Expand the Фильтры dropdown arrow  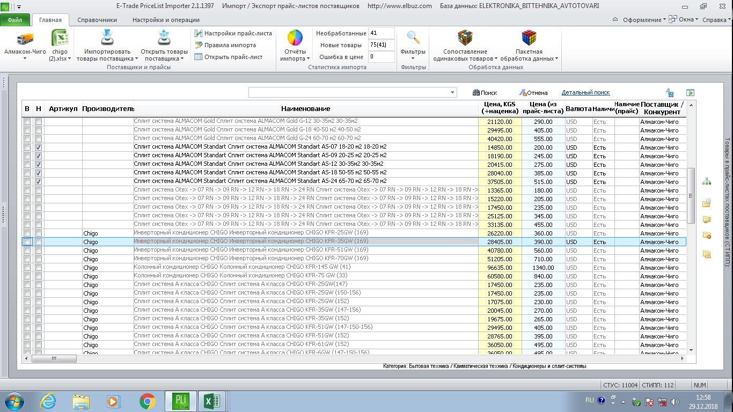(413, 59)
